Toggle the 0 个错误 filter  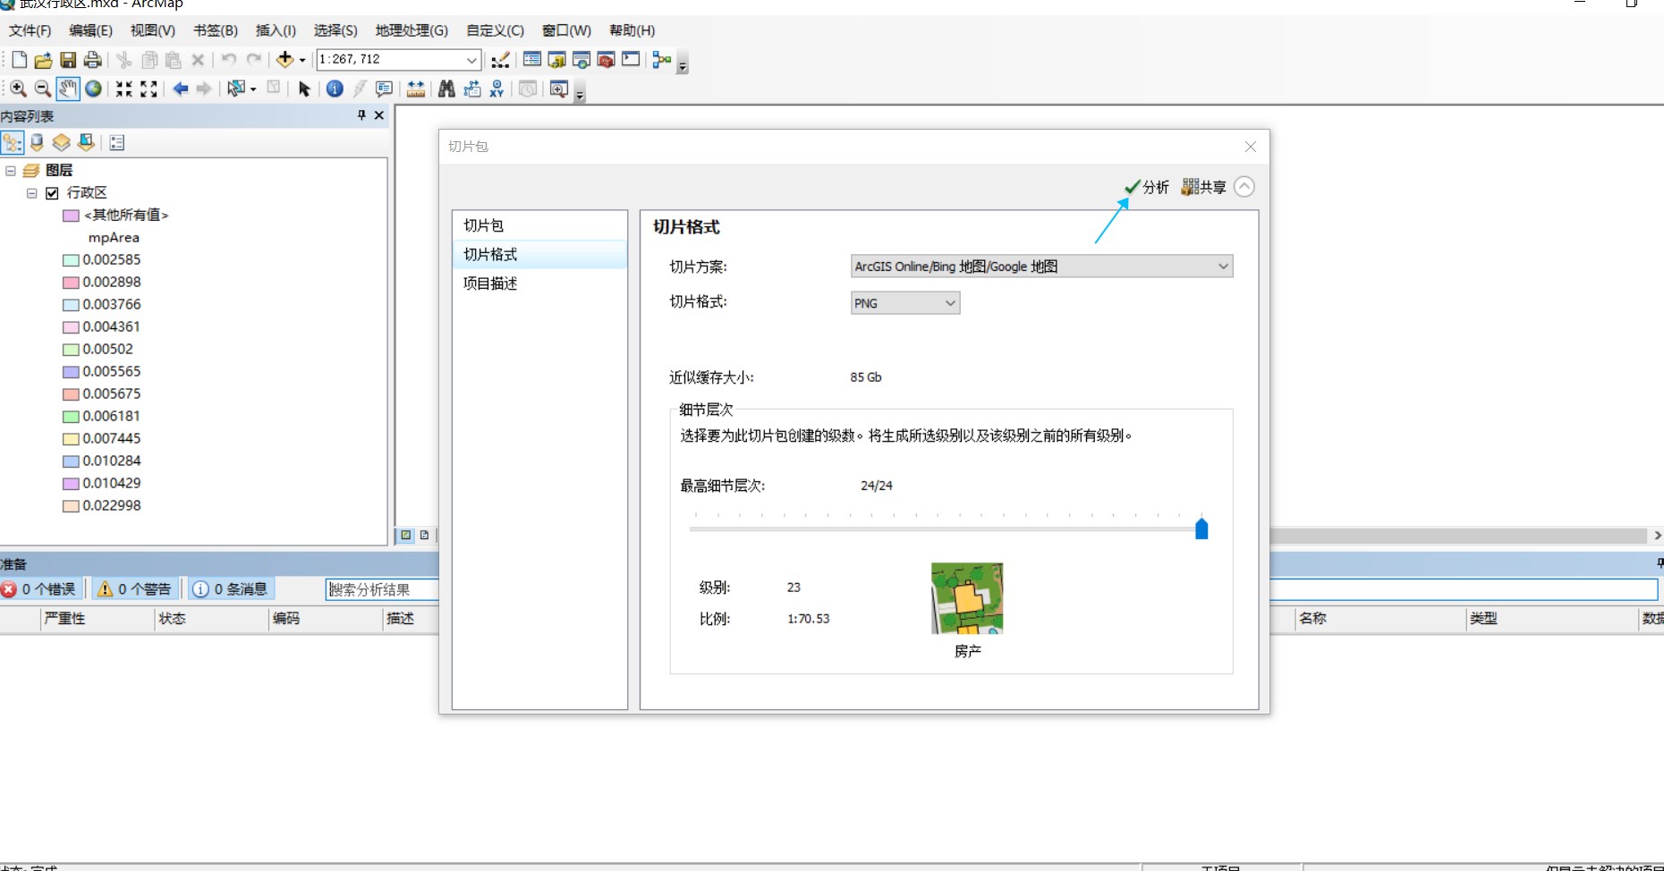coord(40,588)
